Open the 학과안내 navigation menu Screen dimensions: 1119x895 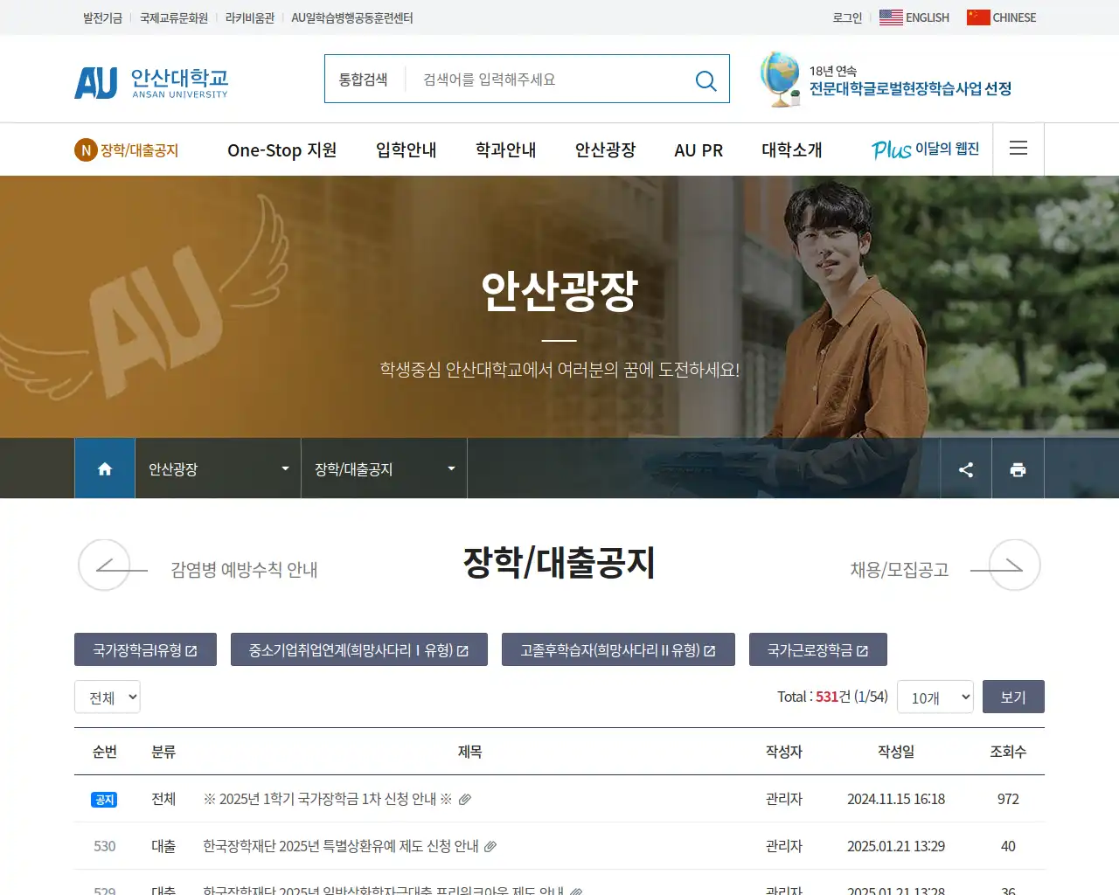pyautogui.click(x=505, y=149)
